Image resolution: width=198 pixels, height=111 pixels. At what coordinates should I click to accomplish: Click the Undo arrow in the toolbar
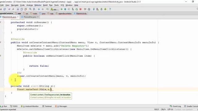coord(9,9)
